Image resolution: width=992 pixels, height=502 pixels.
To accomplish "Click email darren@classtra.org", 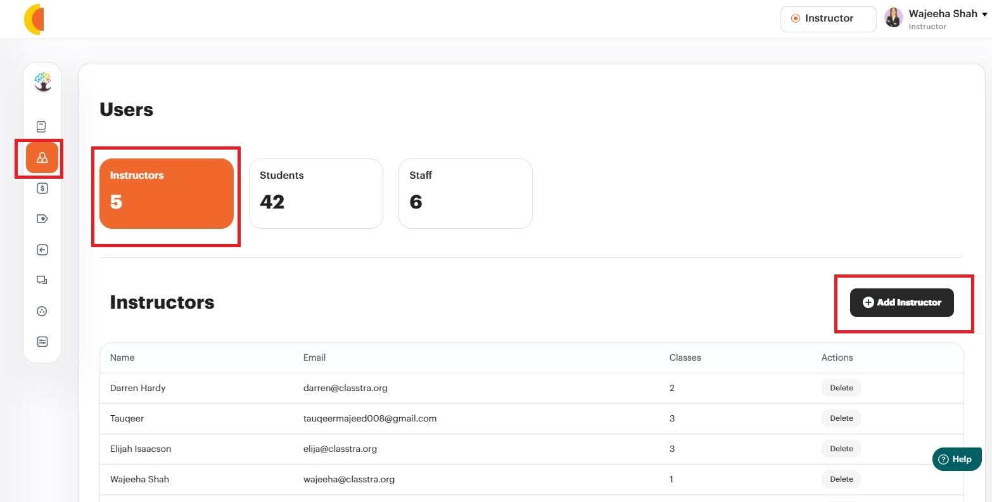I will click(345, 388).
